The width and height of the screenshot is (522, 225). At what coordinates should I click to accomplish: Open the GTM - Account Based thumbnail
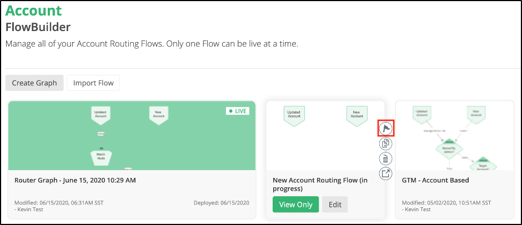pos(455,136)
